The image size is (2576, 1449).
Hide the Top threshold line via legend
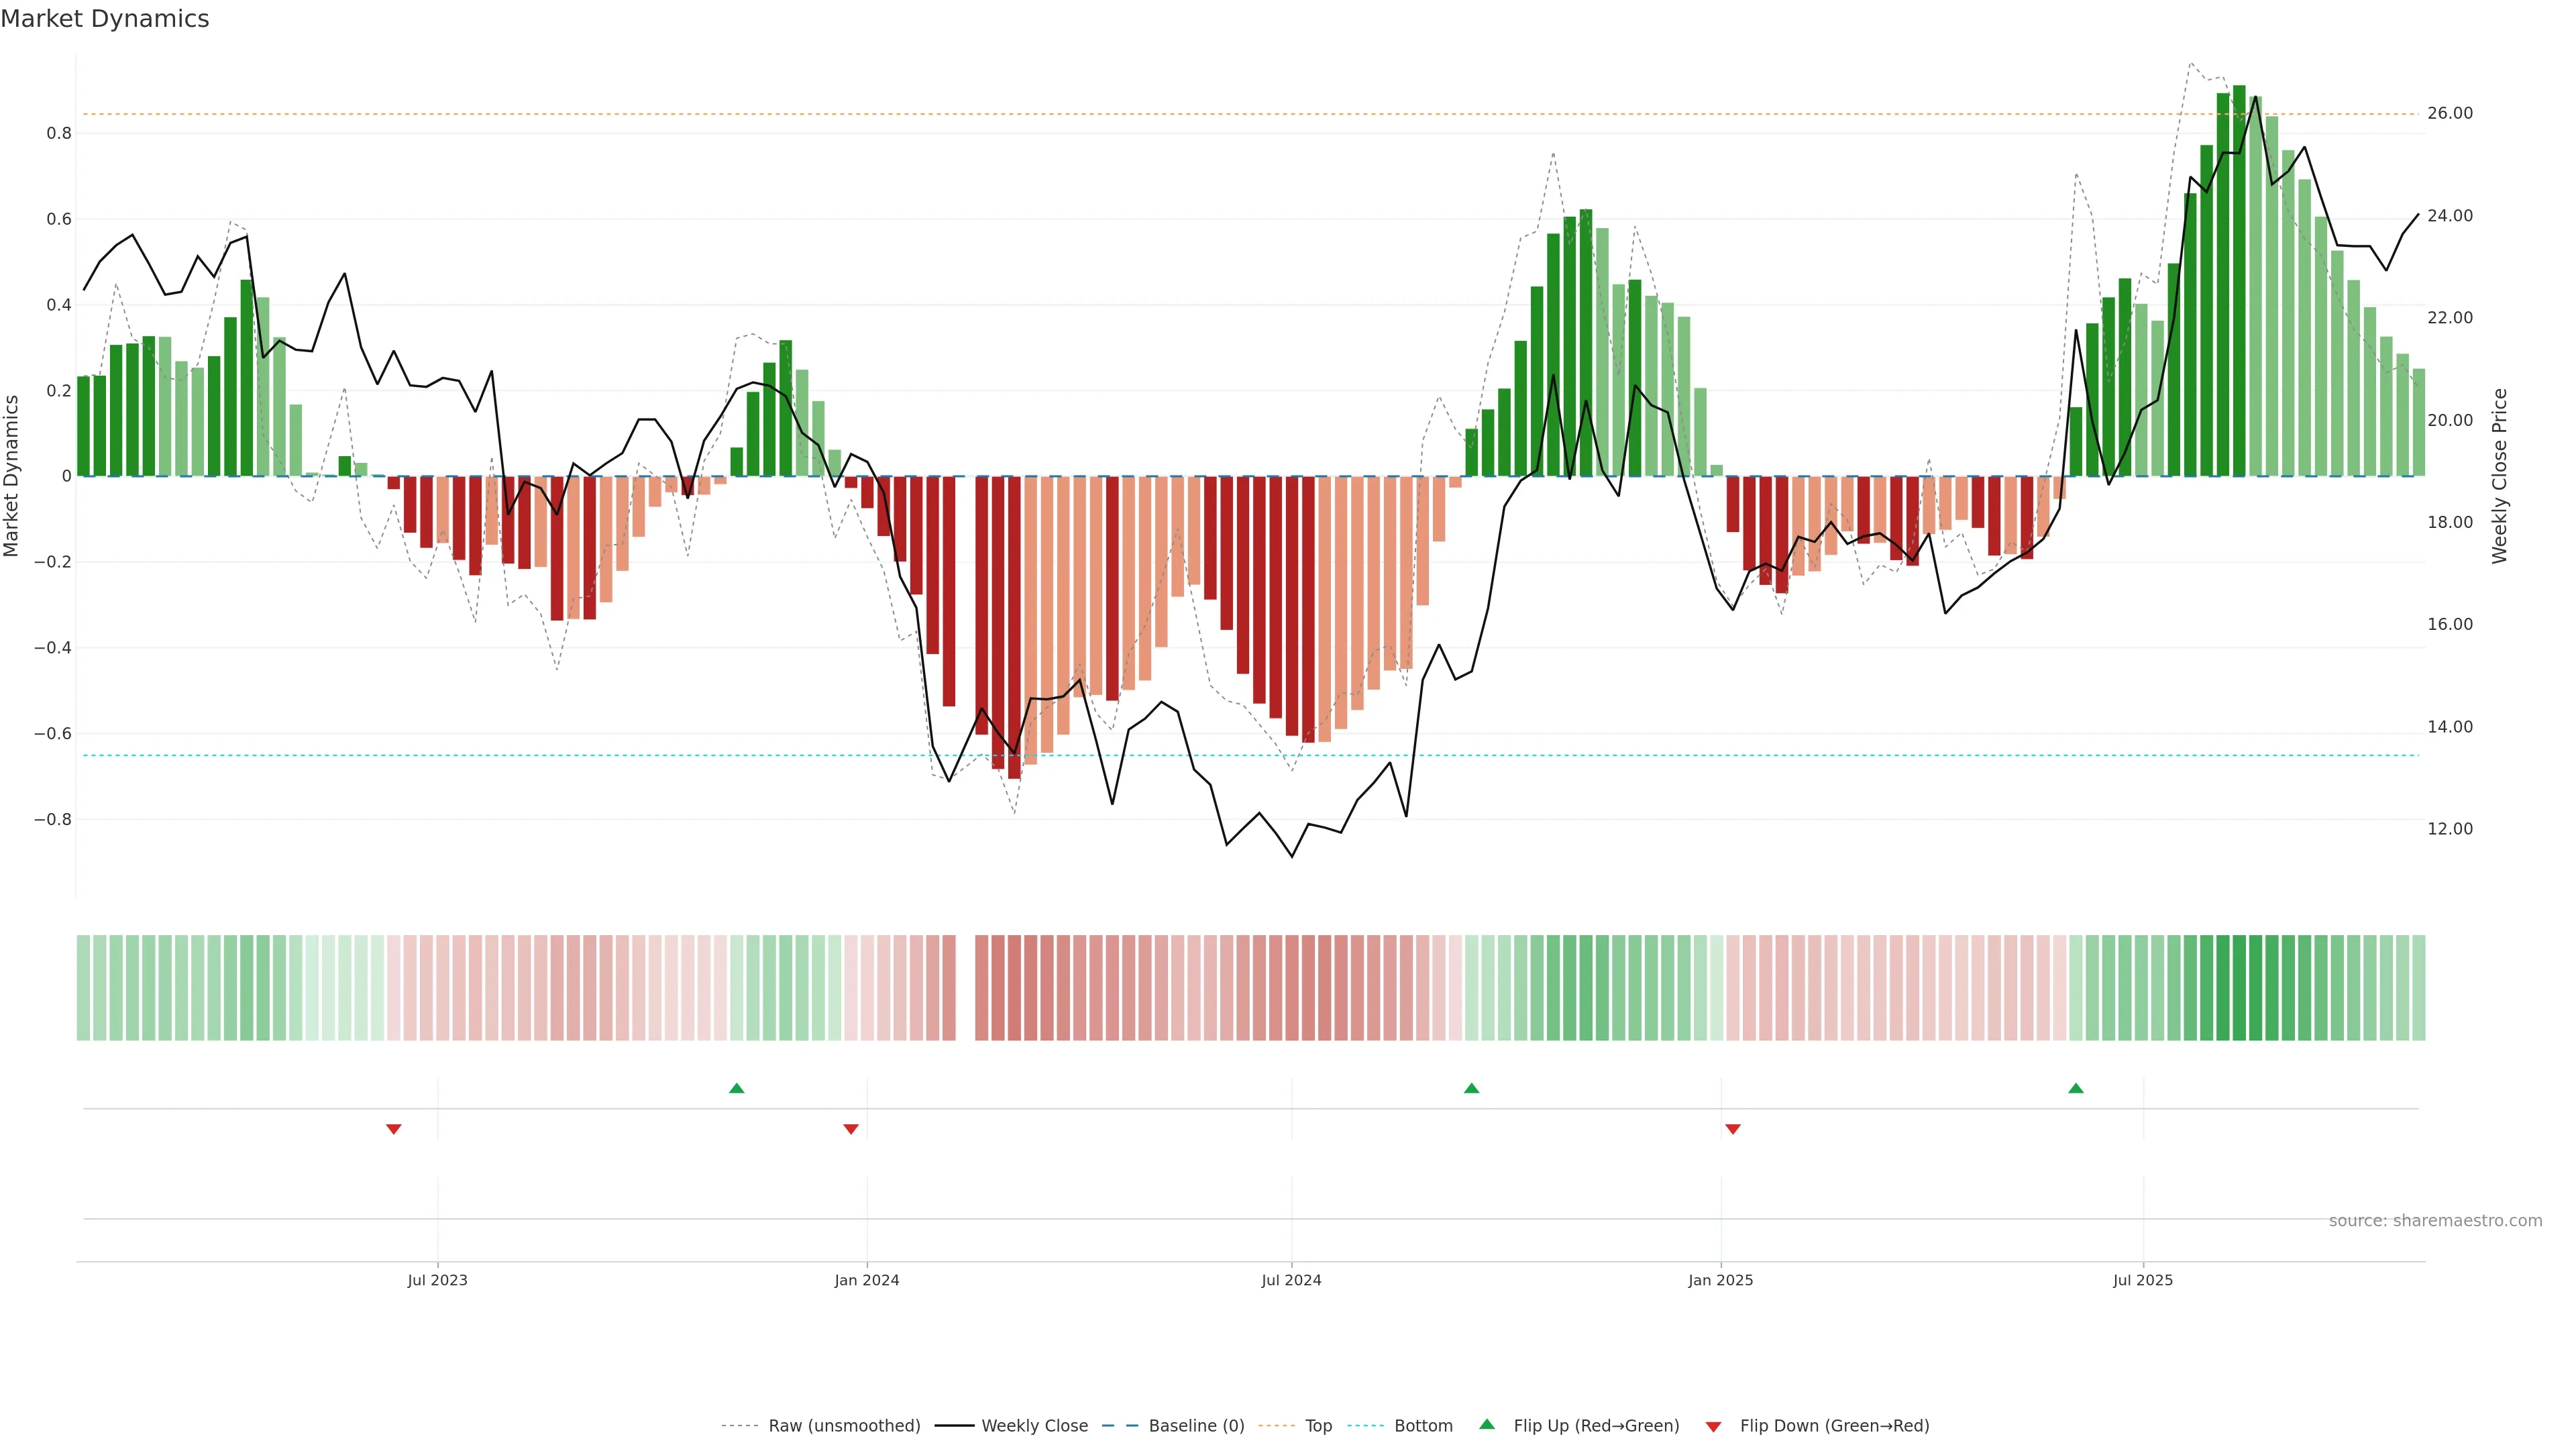[x=1318, y=1426]
